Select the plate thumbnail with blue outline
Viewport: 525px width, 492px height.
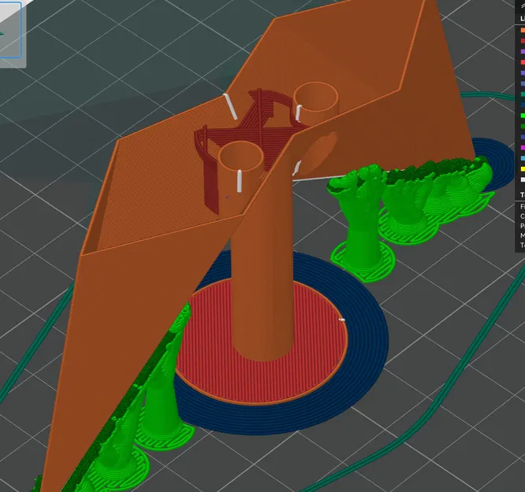tap(10, 29)
